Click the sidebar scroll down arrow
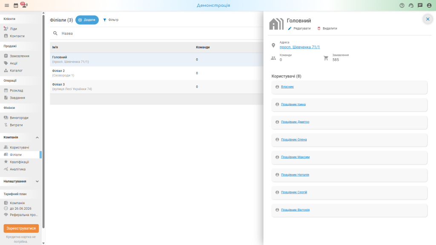 (43, 243)
